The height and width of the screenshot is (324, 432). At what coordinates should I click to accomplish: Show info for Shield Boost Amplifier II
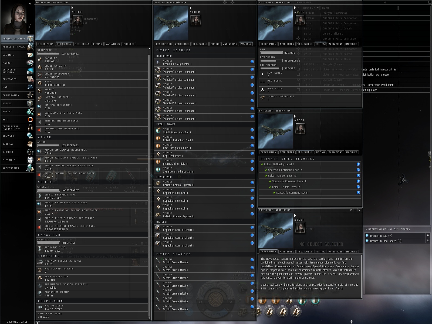click(252, 130)
